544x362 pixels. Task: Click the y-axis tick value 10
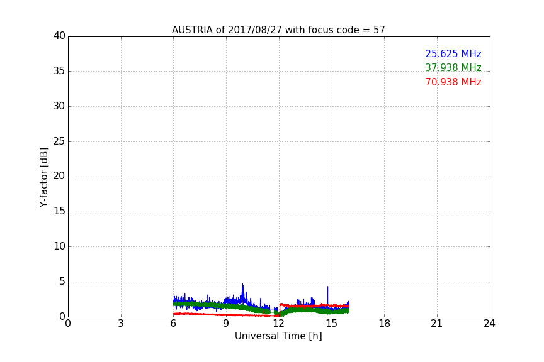[59, 246]
